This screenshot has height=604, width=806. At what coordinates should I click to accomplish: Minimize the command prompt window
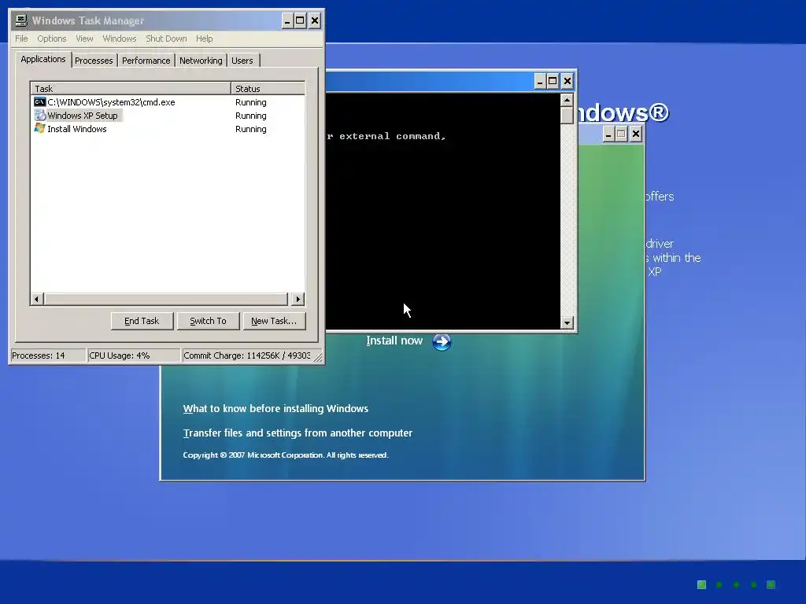tap(540, 81)
